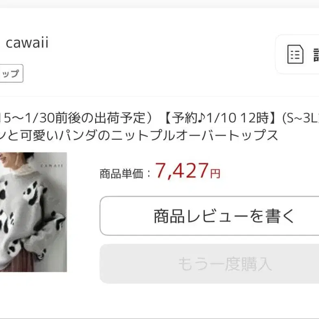Screen dimensions: 319x319
Task: Click the document list icon at top right
Action: pos(295,54)
